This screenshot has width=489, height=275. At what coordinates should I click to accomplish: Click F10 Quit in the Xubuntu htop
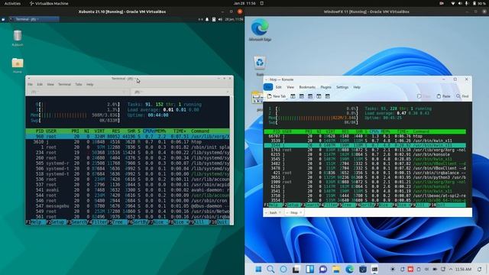[219, 222]
